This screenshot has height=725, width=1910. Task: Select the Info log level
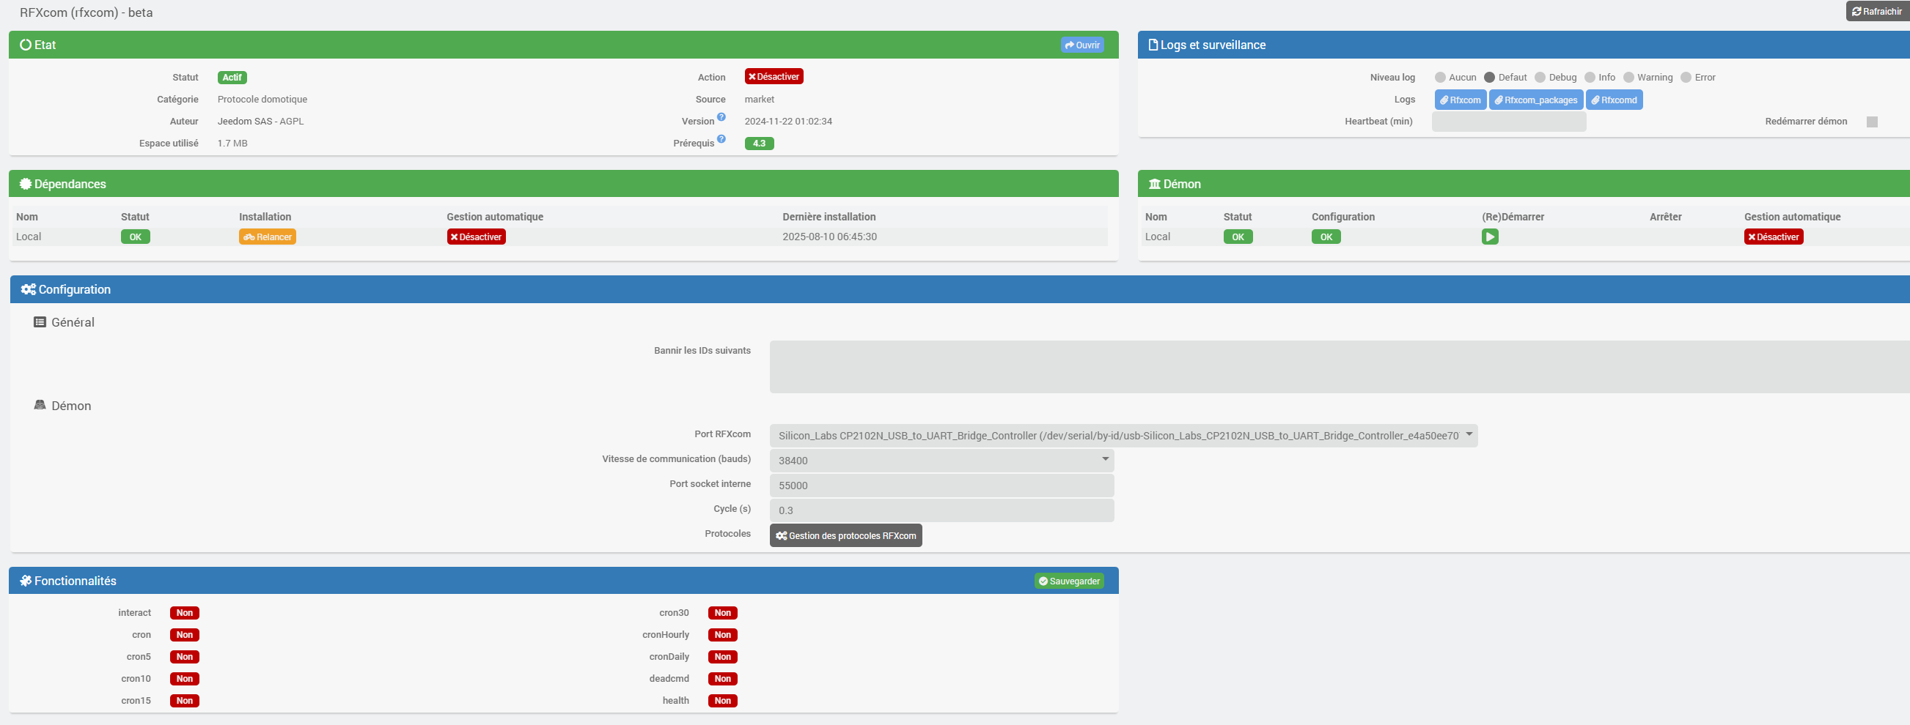coord(1590,78)
